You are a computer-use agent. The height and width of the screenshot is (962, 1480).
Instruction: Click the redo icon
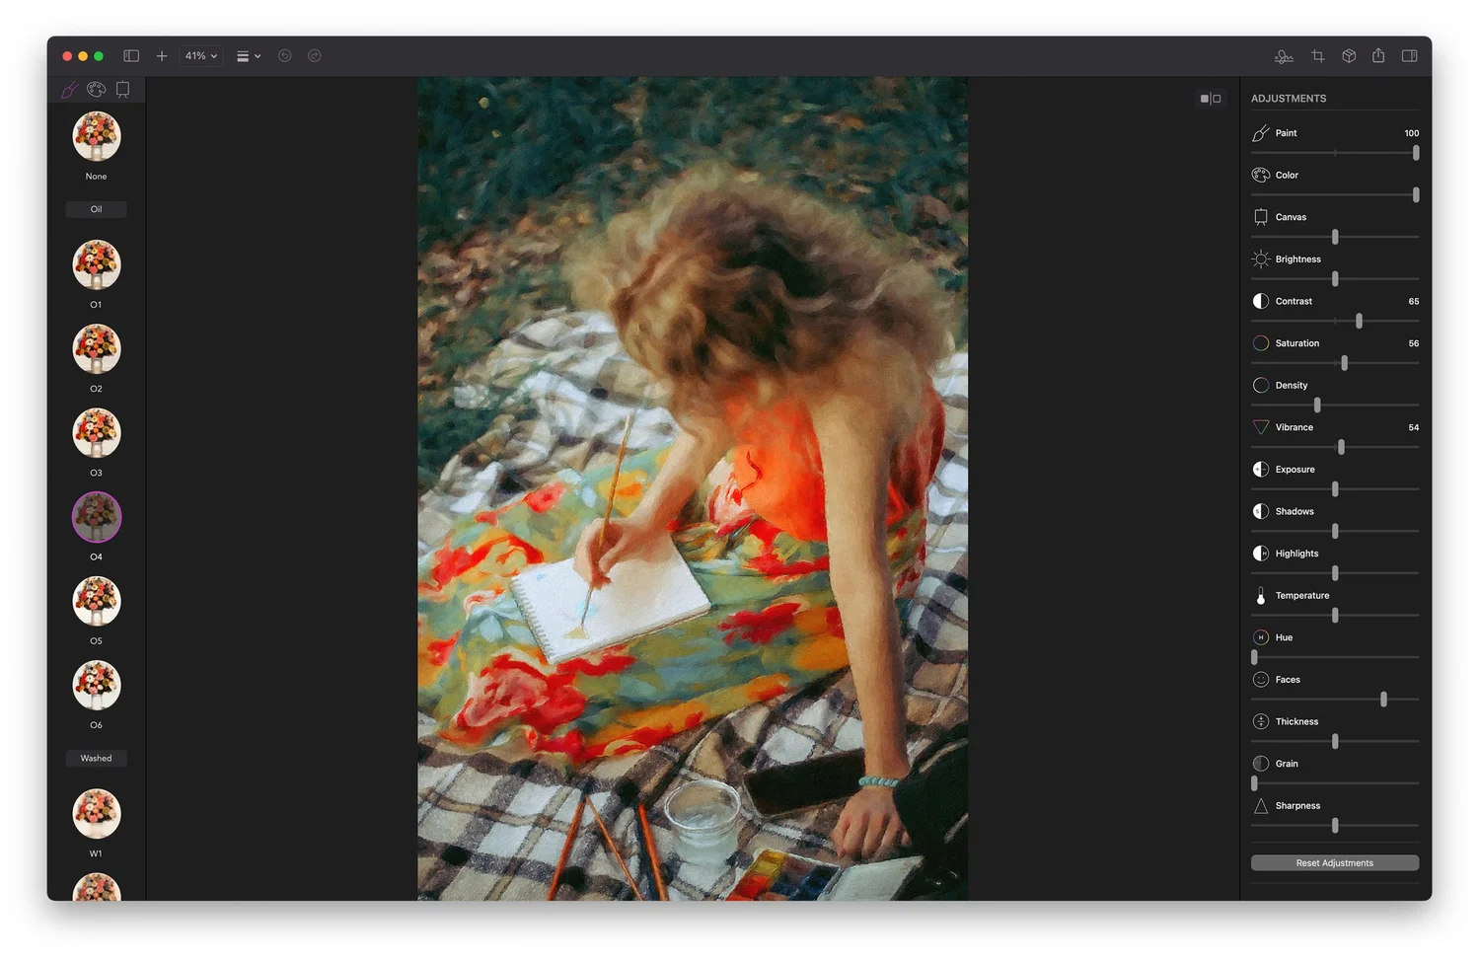click(x=314, y=56)
